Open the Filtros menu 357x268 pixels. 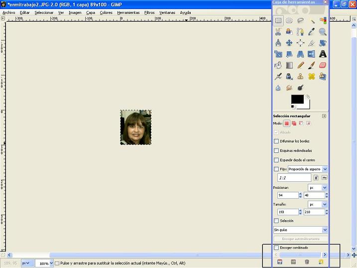click(x=149, y=12)
